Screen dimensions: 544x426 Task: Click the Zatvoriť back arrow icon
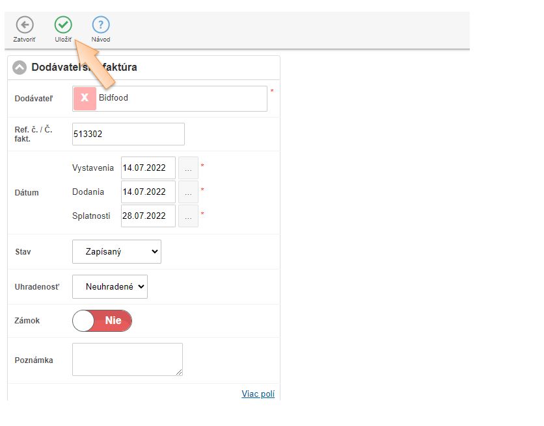[24, 25]
